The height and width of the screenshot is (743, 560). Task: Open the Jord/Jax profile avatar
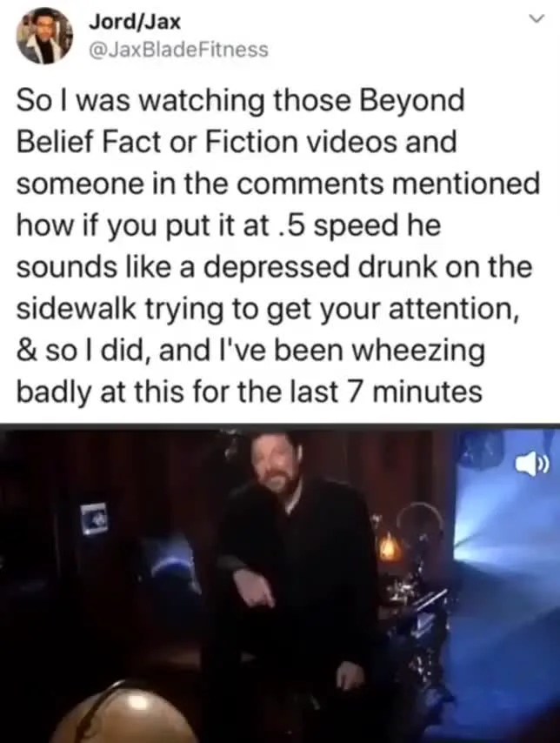[45, 36]
